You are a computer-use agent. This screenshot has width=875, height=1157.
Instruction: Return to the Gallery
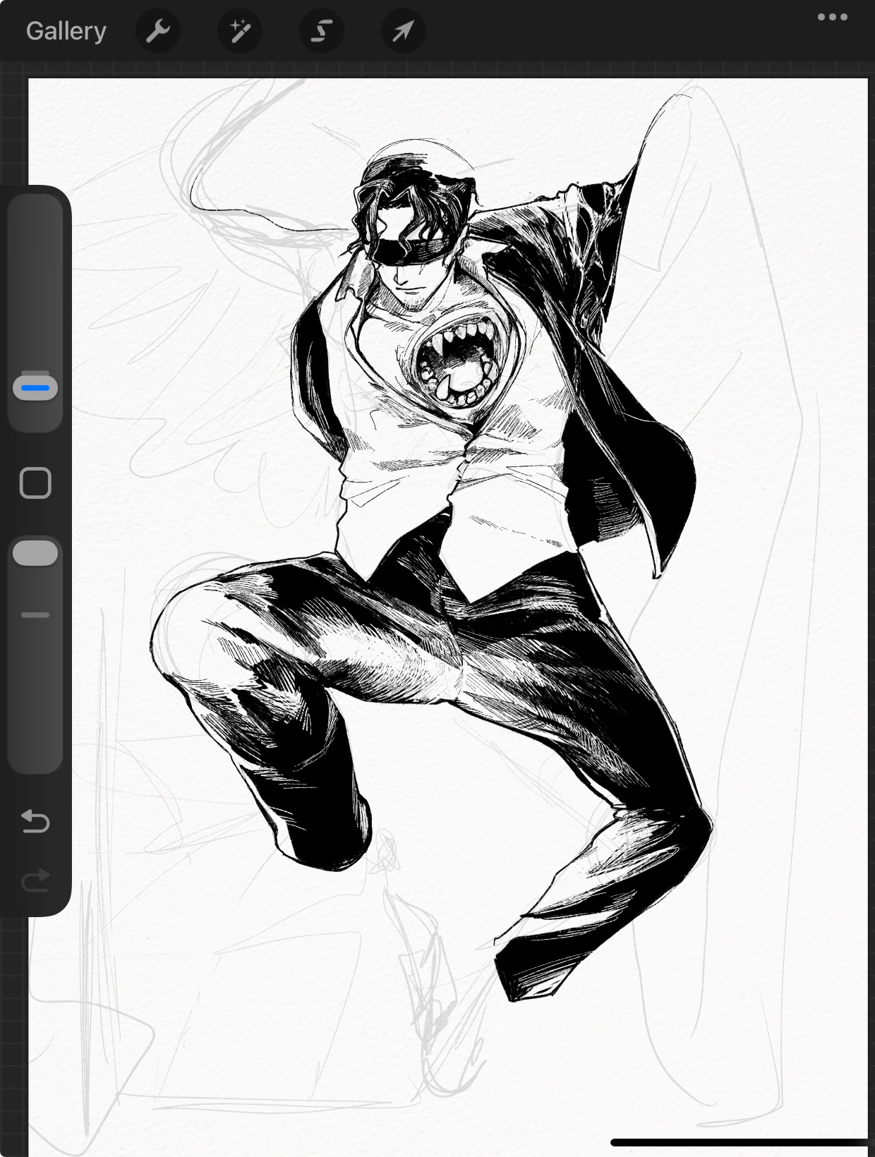(x=66, y=31)
